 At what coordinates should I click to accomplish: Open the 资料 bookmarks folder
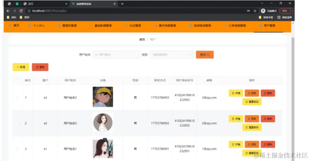(12, 17)
